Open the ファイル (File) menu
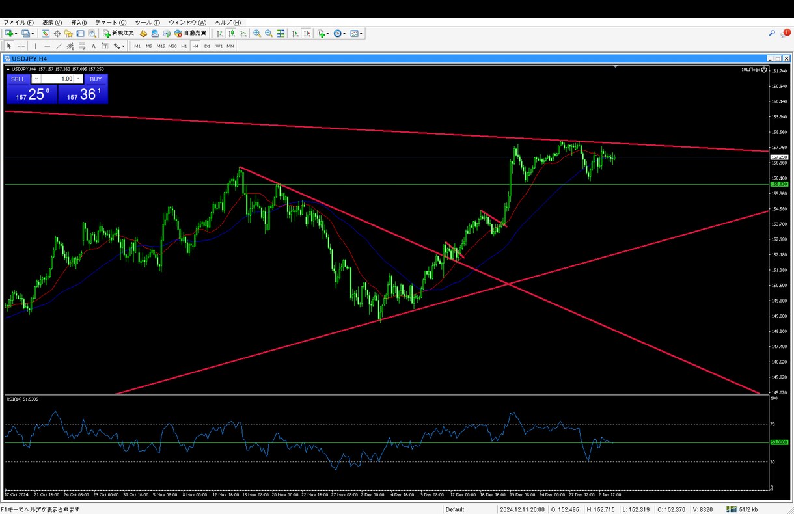794x514 pixels. (19, 23)
